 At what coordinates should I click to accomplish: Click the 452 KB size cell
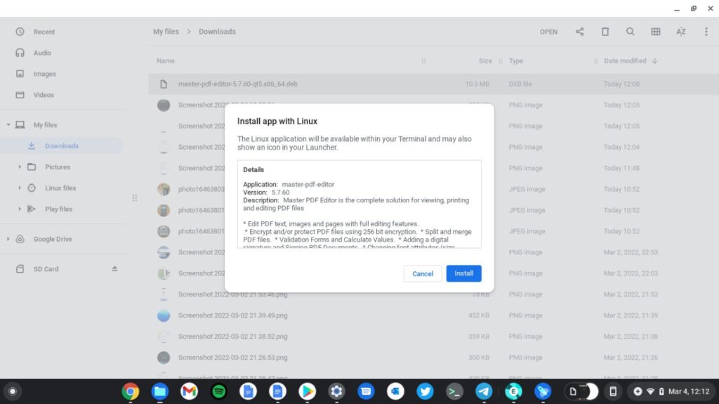click(479, 315)
